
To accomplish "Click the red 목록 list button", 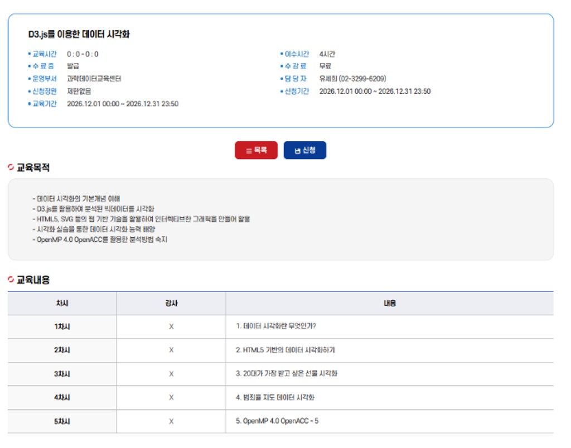I will (x=256, y=150).
